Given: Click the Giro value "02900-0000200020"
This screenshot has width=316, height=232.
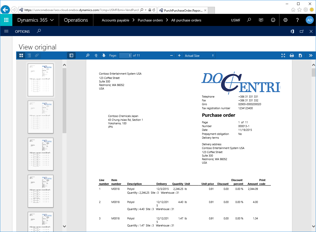Looking at the screenshot, I should [250, 104].
